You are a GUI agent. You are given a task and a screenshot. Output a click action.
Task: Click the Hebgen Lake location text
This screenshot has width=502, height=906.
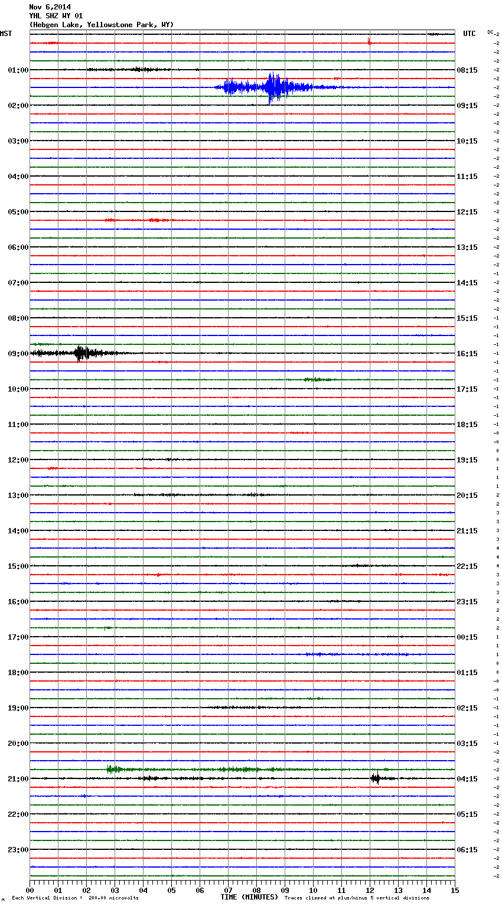coord(101,25)
